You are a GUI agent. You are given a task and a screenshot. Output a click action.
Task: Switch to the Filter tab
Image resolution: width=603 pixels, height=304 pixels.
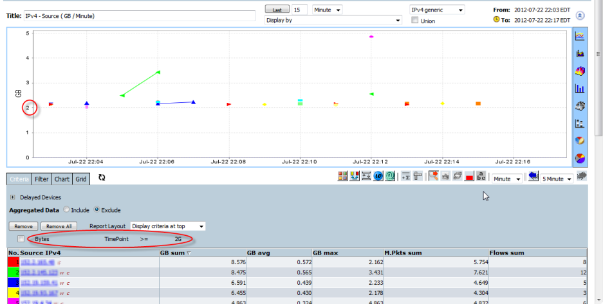click(x=42, y=179)
